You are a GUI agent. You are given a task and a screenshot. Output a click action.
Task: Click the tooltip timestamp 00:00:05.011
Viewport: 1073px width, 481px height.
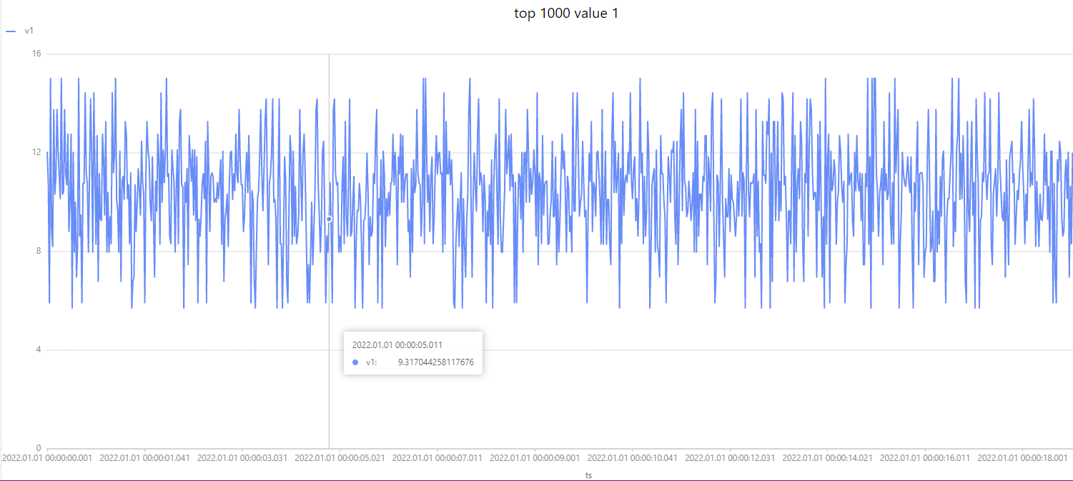click(x=397, y=344)
